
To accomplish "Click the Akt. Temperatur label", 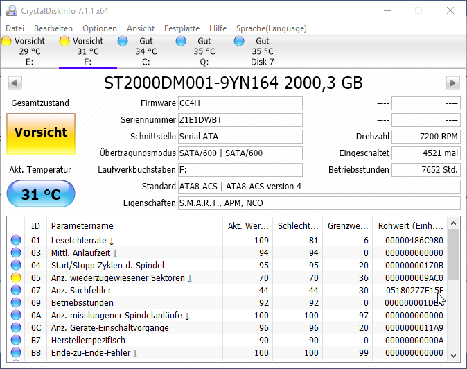I will [x=40, y=170].
